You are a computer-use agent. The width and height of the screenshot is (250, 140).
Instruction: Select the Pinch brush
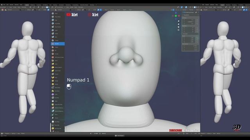[x=57, y=61]
